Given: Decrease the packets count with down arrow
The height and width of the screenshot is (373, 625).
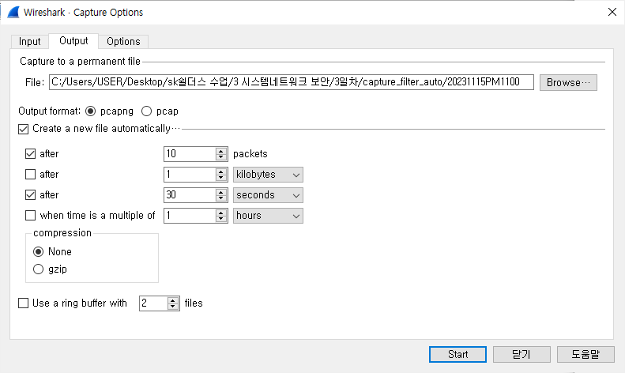Looking at the screenshot, I should 221,157.
